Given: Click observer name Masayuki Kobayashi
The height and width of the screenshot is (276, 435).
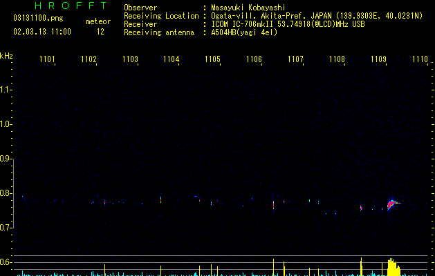Looking at the screenshot, I should (x=248, y=8).
